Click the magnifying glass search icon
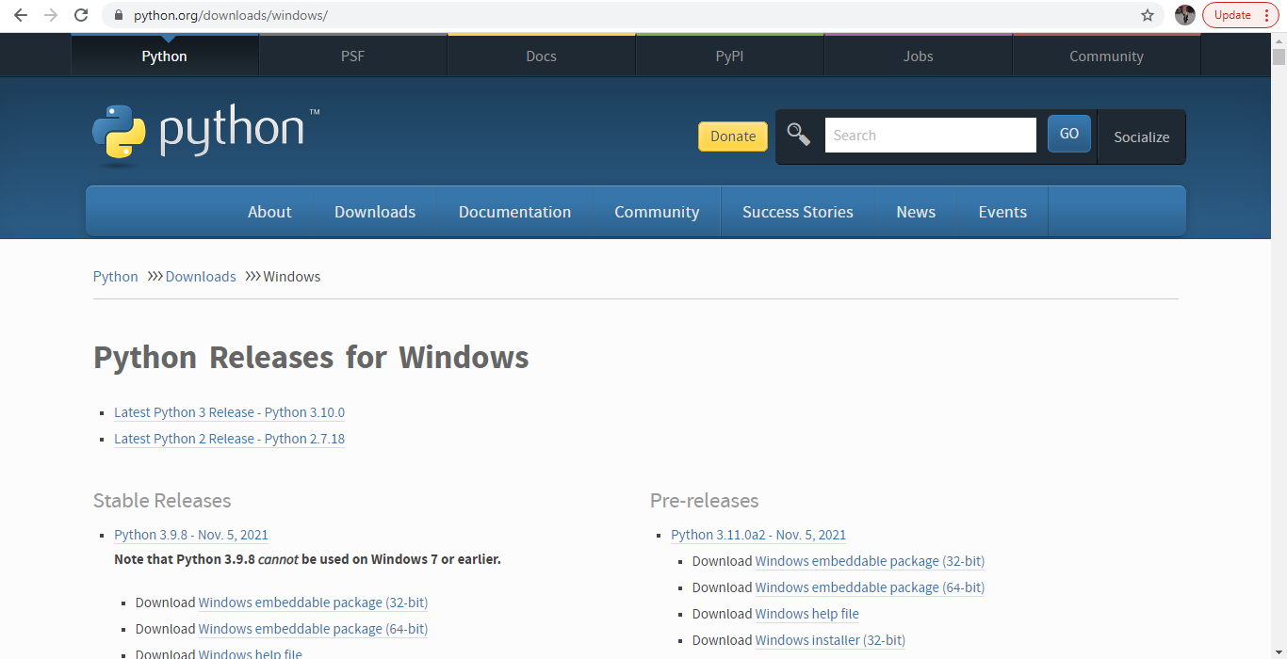Image resolution: width=1287 pixels, height=659 pixels. [x=799, y=135]
